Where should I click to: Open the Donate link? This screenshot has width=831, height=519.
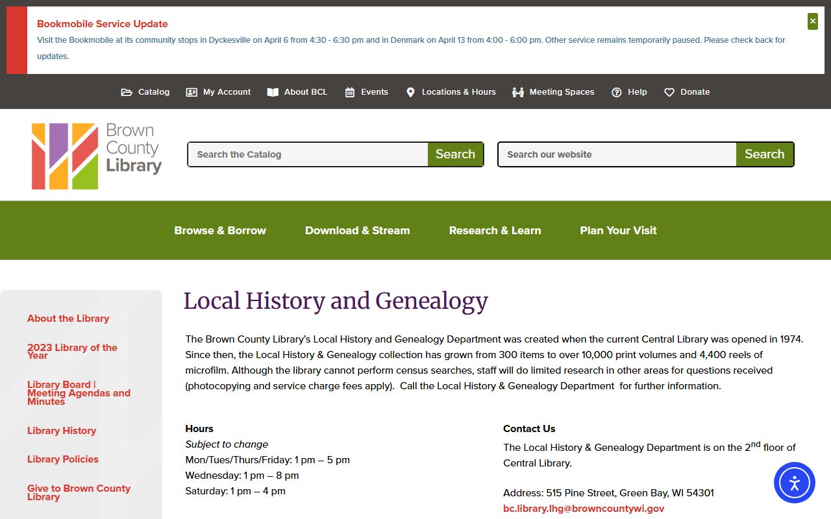tap(695, 92)
